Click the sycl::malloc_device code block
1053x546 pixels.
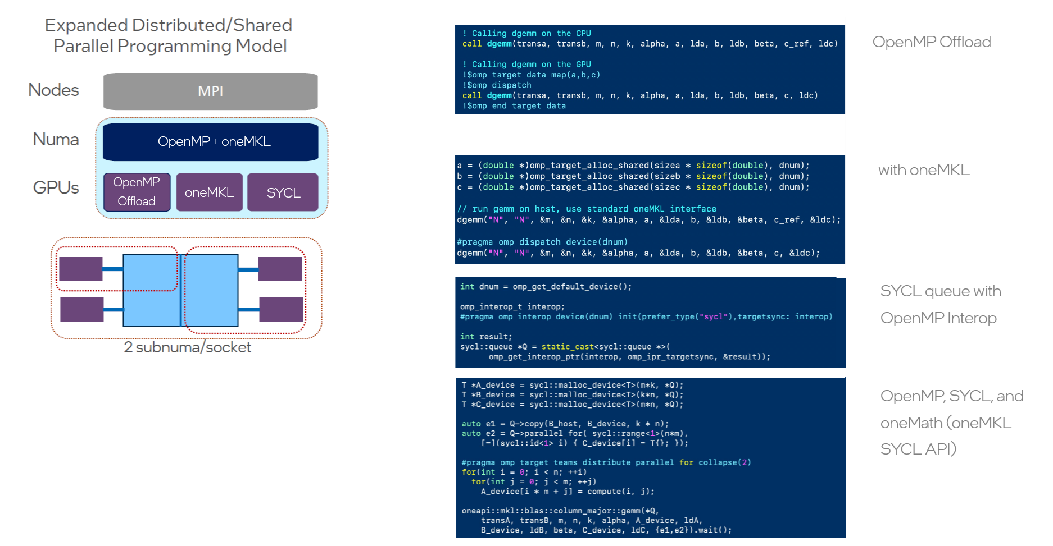click(x=650, y=457)
